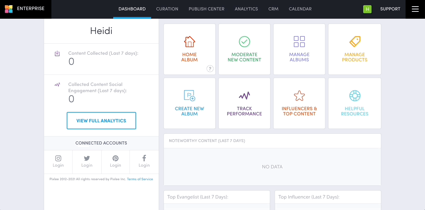Click the green H profile avatar
Screen dimensions: 425x210
(x=367, y=9)
